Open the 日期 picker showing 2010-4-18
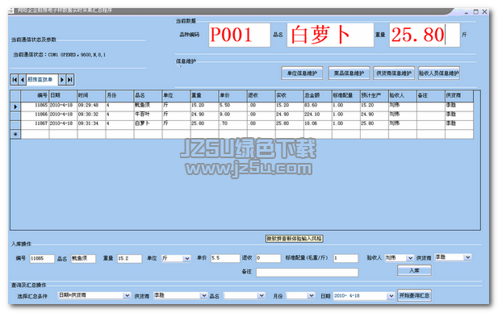The height and width of the screenshot is (313, 498). [x=391, y=296]
